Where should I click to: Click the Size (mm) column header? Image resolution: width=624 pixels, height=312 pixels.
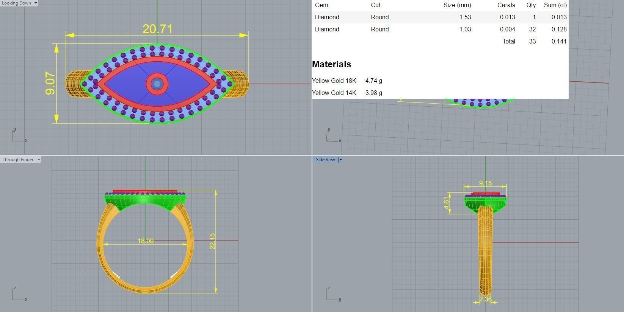click(457, 5)
